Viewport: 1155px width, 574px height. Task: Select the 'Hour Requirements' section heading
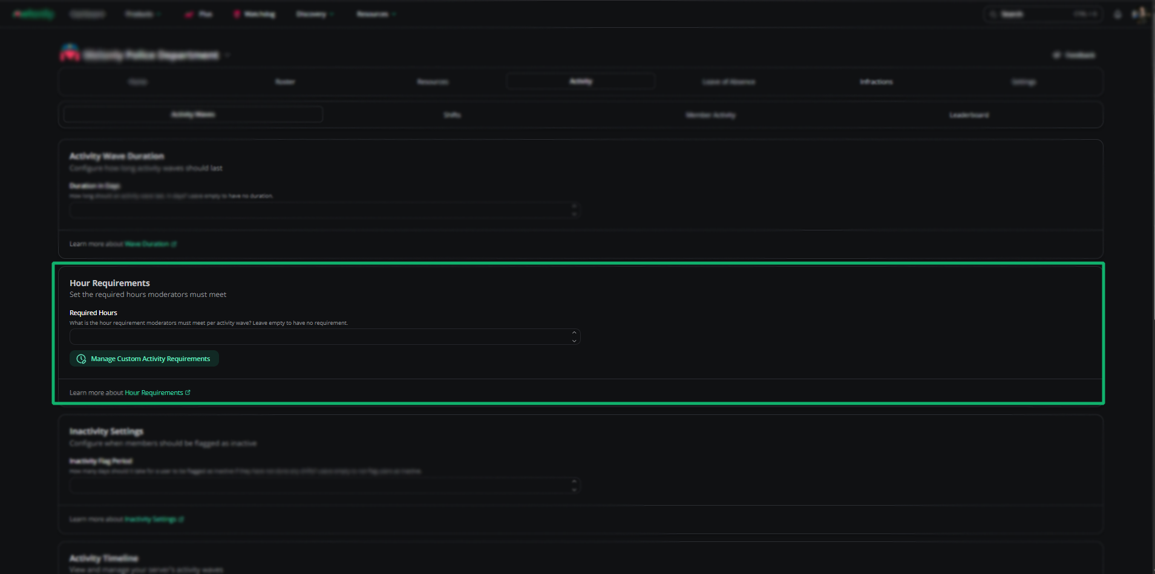pyautogui.click(x=110, y=283)
